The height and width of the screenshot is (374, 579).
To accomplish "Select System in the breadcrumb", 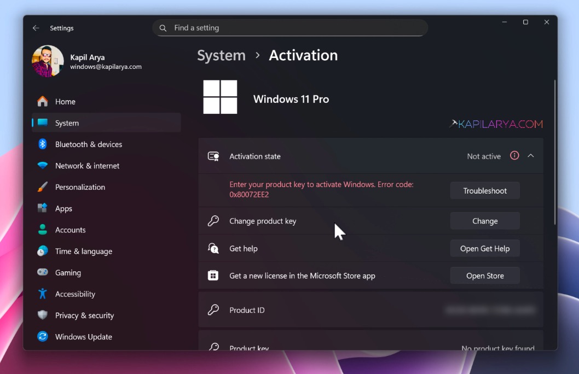I will [x=221, y=55].
